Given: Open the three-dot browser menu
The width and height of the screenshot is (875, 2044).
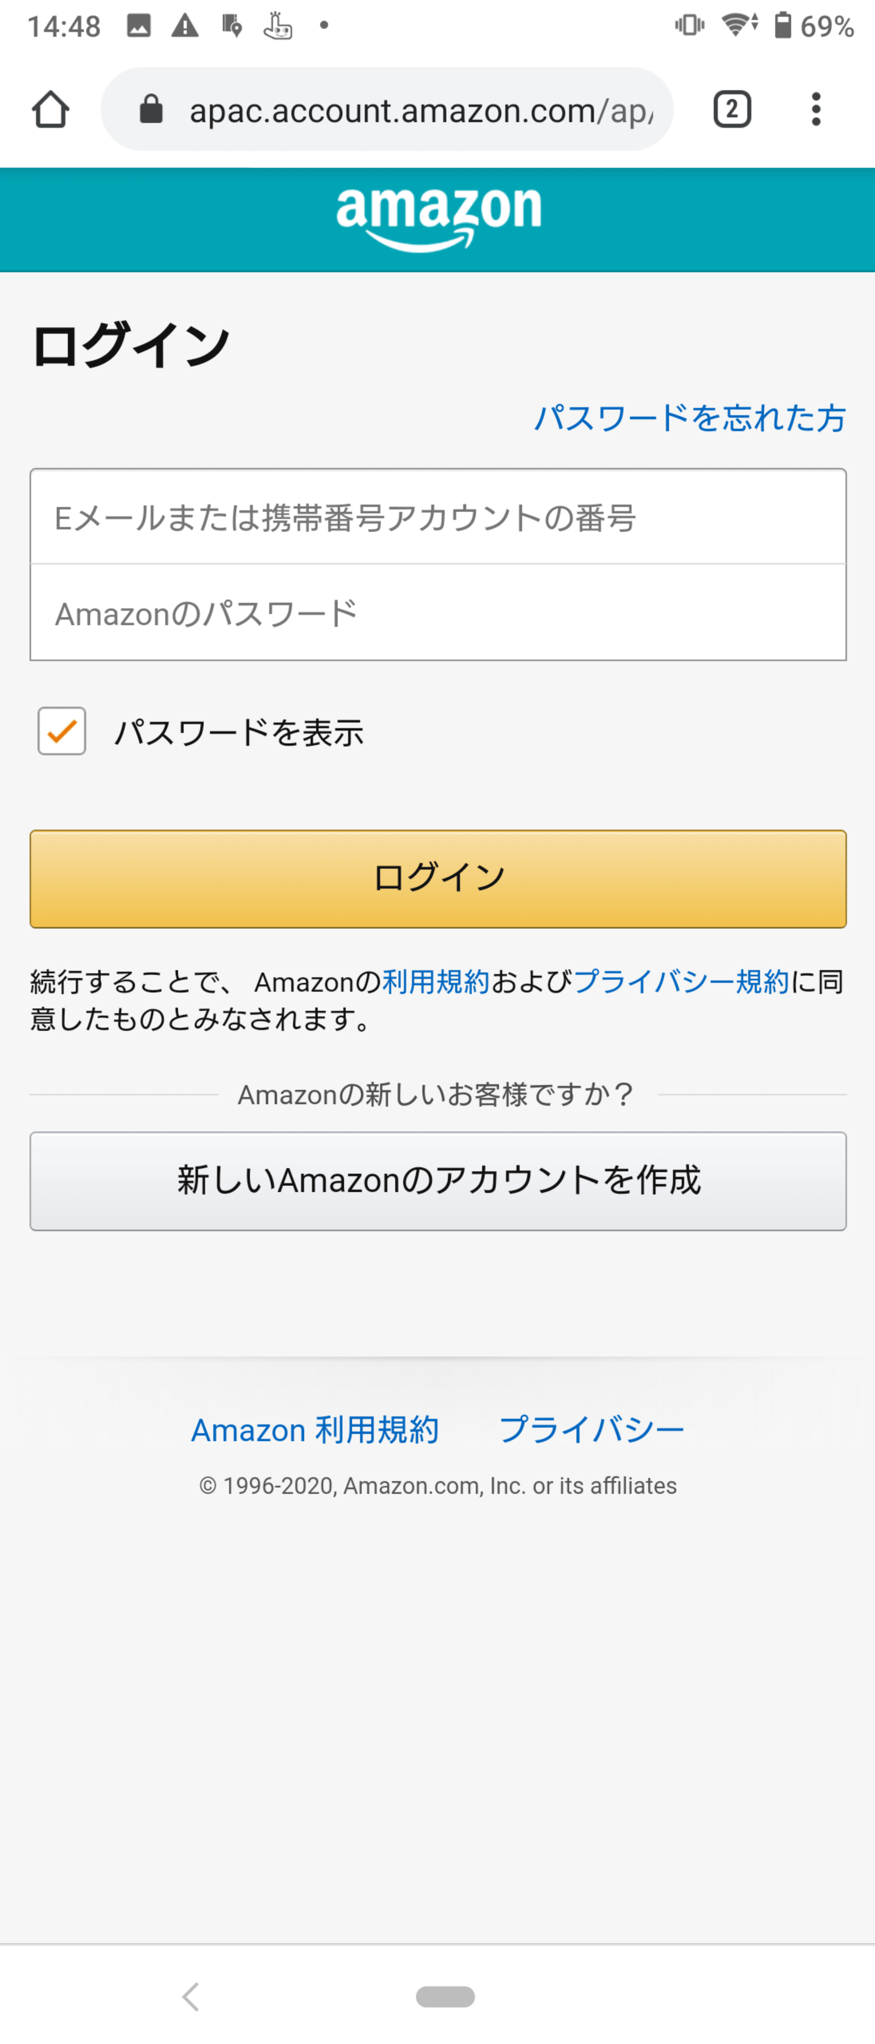Looking at the screenshot, I should pos(815,110).
